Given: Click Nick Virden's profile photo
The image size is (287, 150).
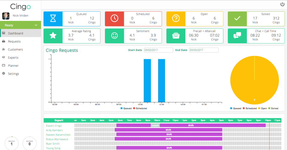Looking at the screenshot, I should coord(6,16).
